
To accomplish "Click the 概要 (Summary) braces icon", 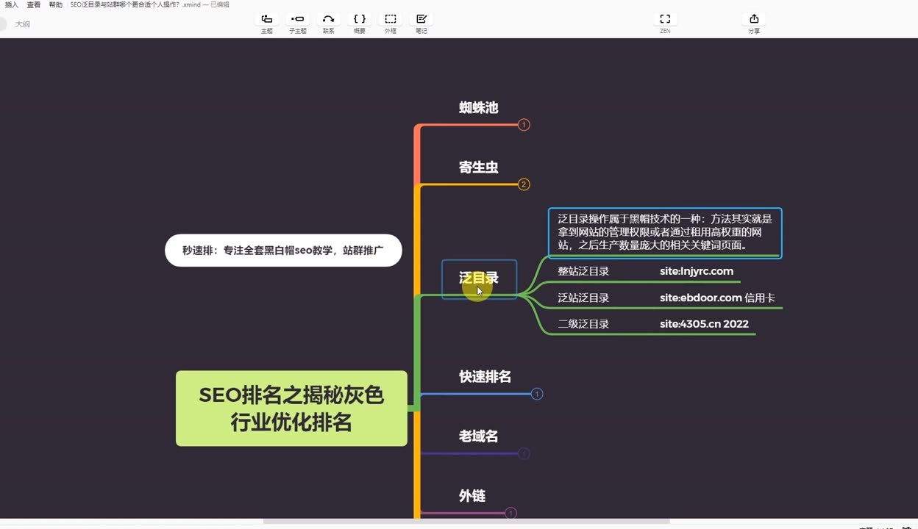I will pos(359,19).
